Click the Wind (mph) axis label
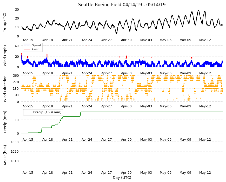This screenshot has width=226, height=182. 5,56
